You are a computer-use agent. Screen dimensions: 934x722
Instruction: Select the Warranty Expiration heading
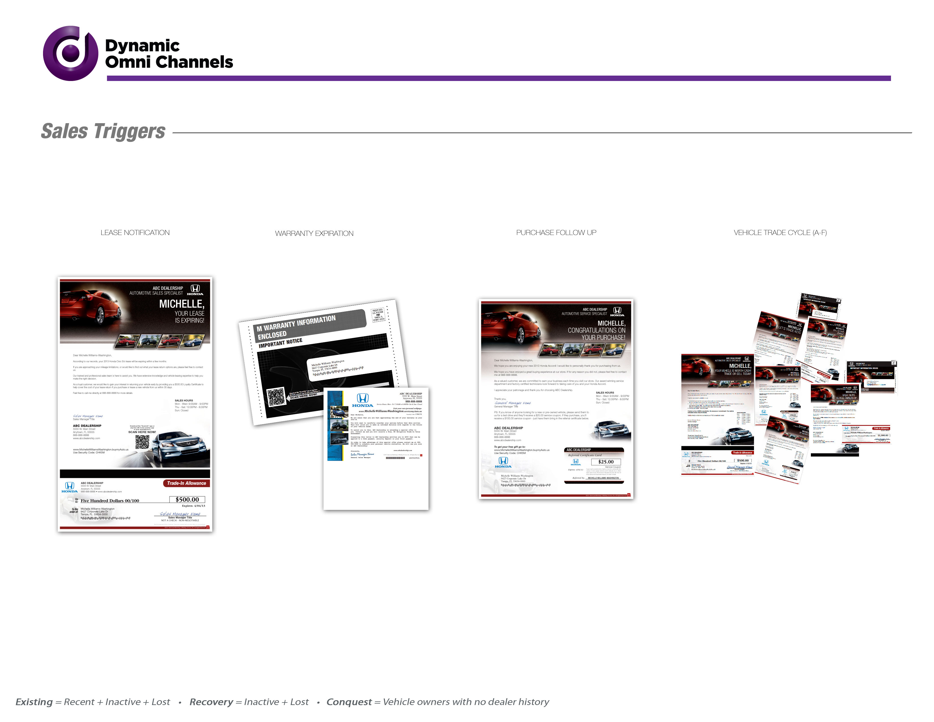pyautogui.click(x=314, y=234)
